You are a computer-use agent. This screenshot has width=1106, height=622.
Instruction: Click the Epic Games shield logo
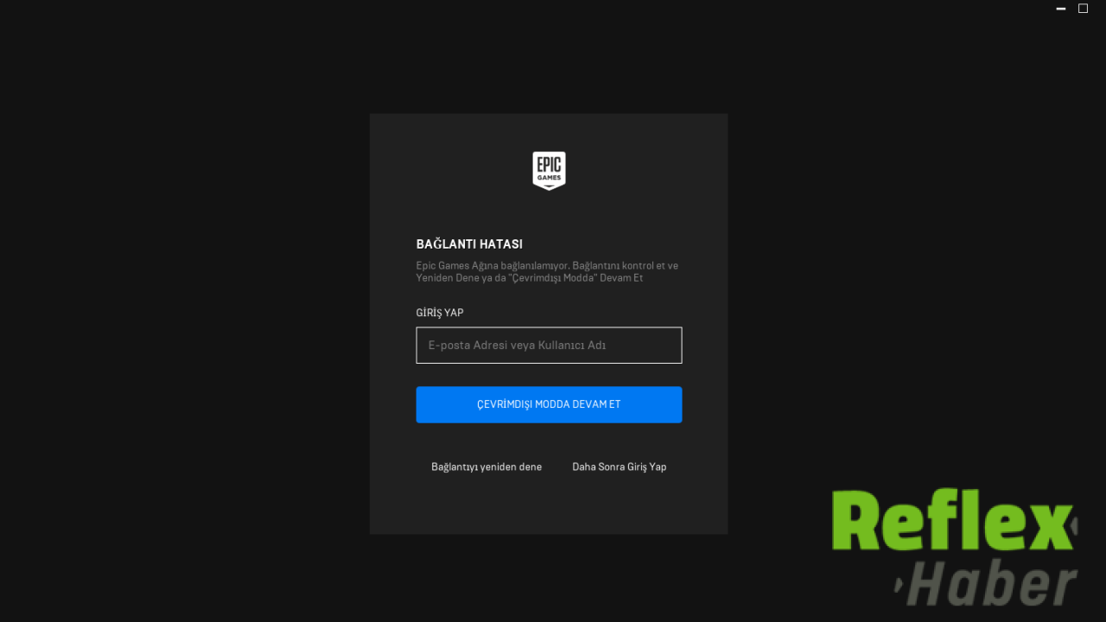point(549,171)
